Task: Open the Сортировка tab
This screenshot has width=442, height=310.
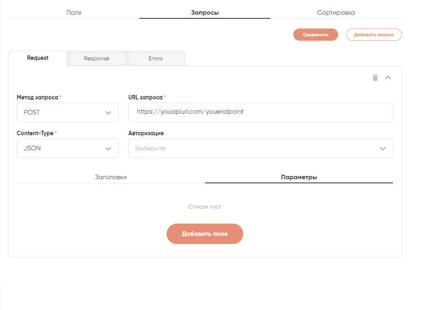Action: (336, 13)
